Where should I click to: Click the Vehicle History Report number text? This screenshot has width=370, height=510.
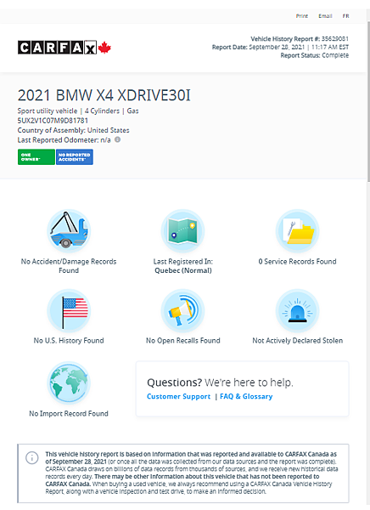(x=300, y=39)
